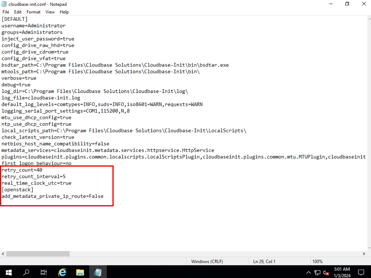This screenshot has width=371, height=278.
Task: Launch Internet Explorer from taskbar
Action: click(62, 272)
